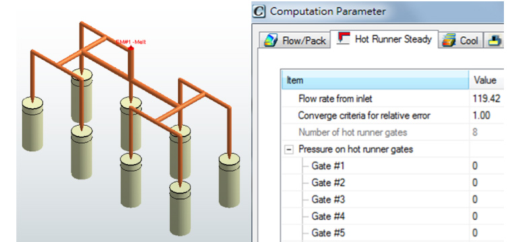
Task: Click the Computation Parameter window C icon
Action: pos(259,11)
